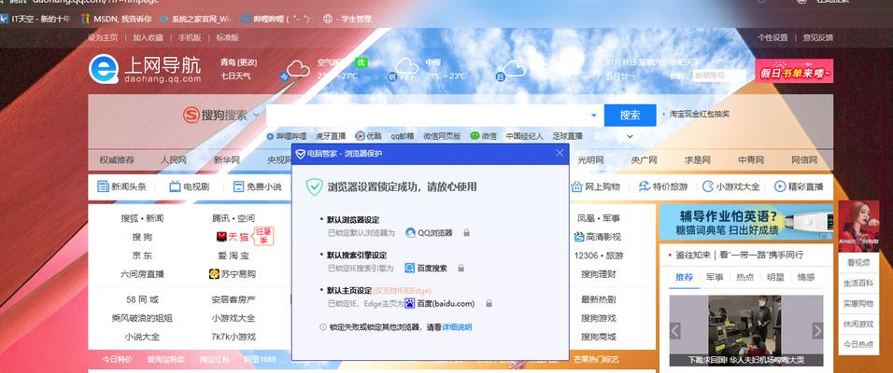Open the 电视剧 TV icon link
This screenshot has height=373, width=893.
click(x=175, y=186)
